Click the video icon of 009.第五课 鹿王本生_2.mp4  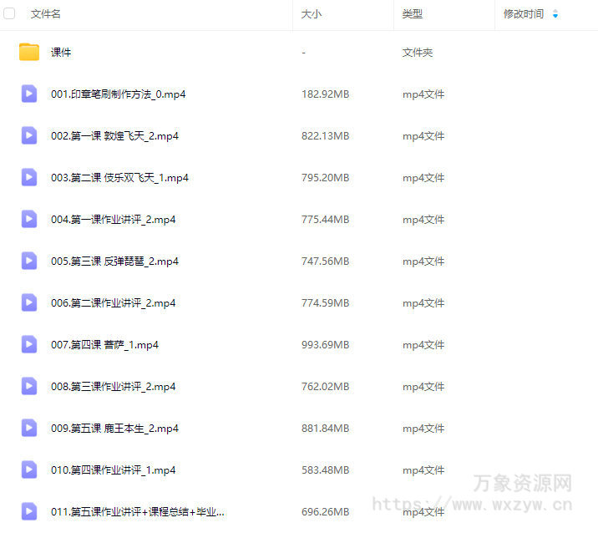(x=29, y=428)
